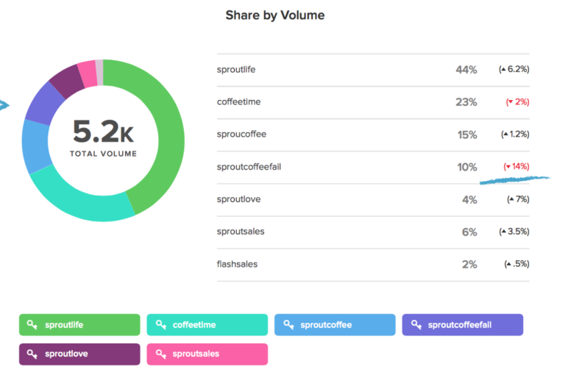565x386 pixels.
Task: Select the sproutlife row in list
Action: pyautogui.click(x=373, y=70)
